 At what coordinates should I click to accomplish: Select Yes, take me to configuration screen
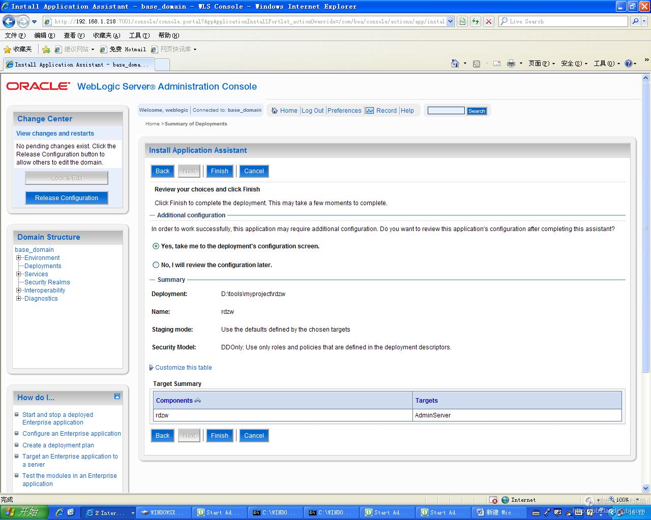(156, 246)
